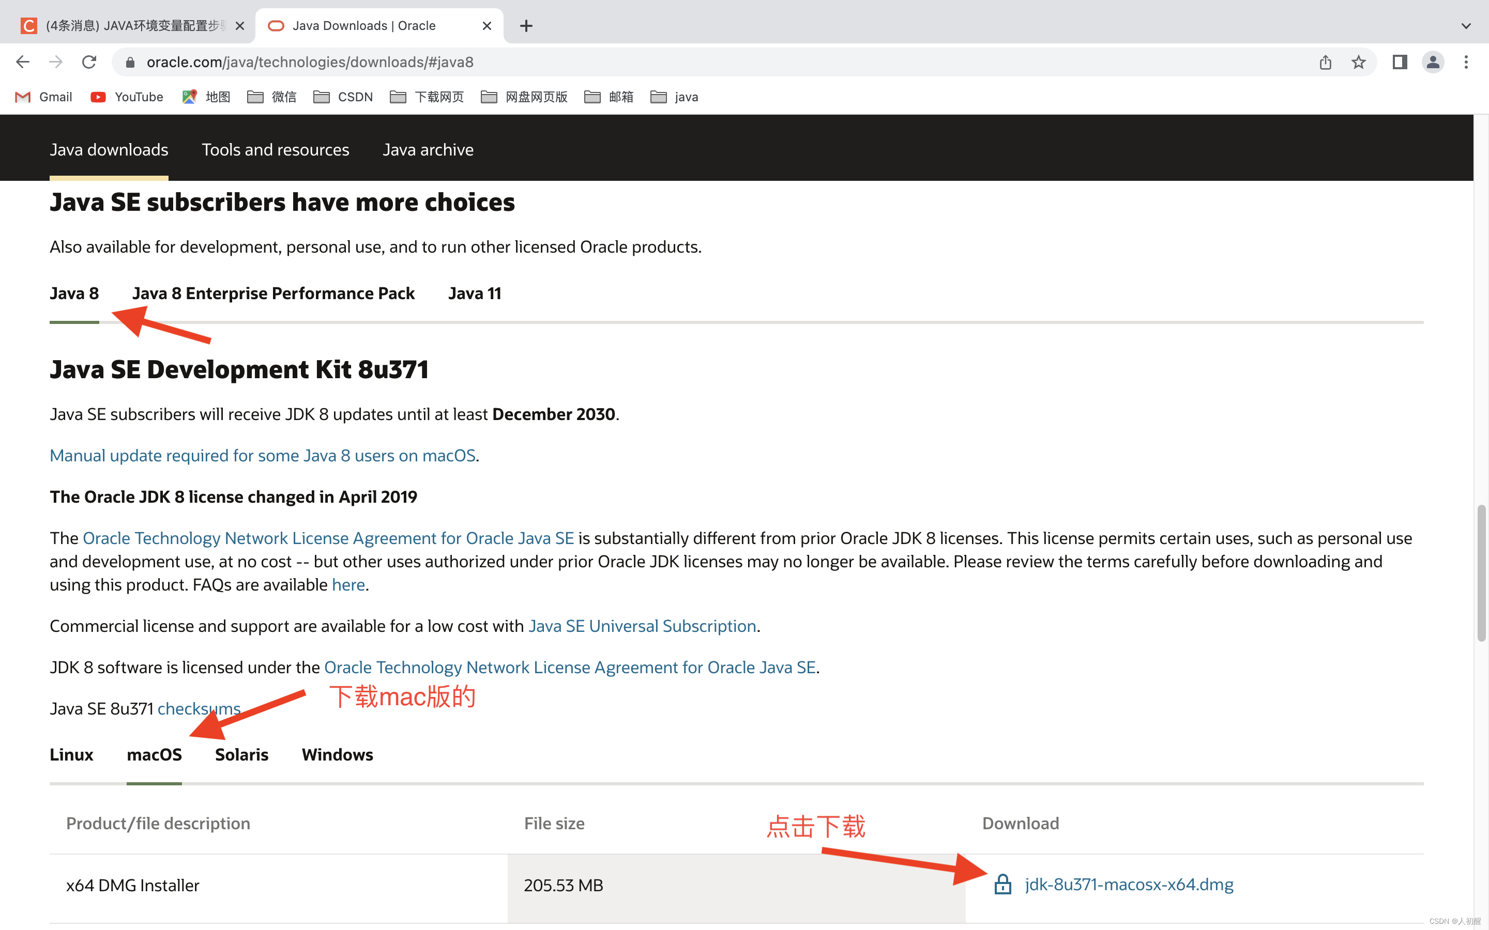Screen dimensions: 1489x930
Task: Open the Gmail bookmark
Action: click(x=43, y=97)
